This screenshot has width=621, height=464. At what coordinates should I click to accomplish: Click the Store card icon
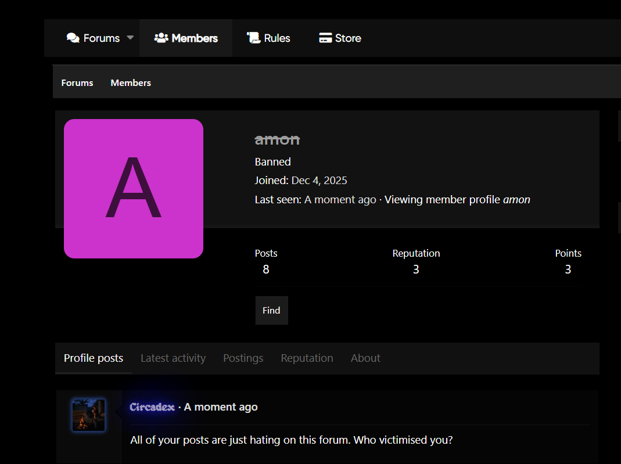[x=325, y=38]
